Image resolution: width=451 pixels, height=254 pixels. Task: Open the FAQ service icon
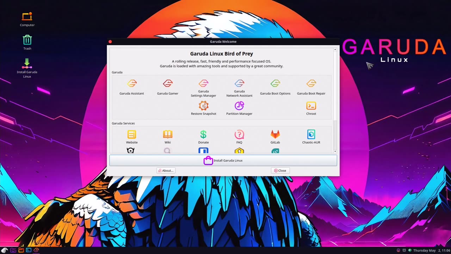point(239,137)
